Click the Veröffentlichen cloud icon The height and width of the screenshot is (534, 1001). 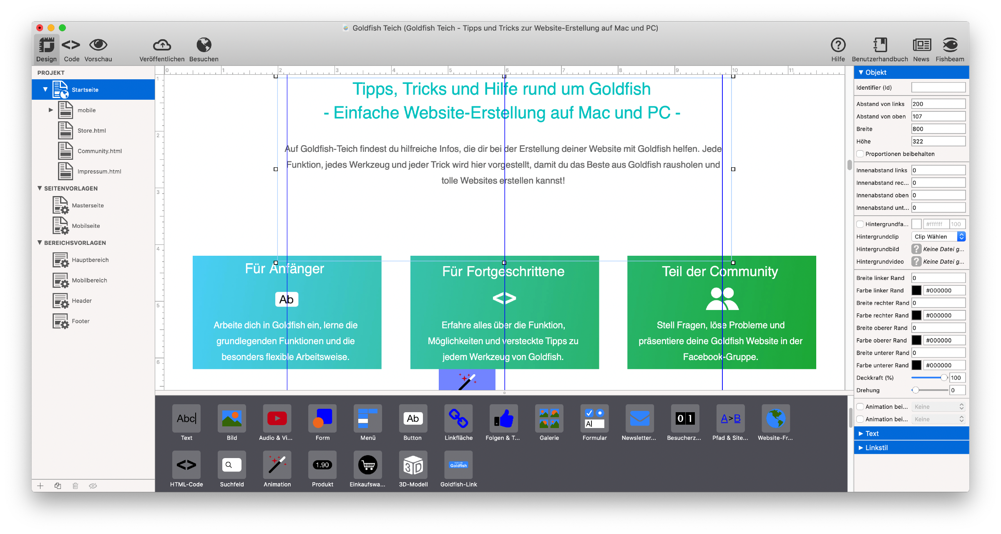point(162,45)
